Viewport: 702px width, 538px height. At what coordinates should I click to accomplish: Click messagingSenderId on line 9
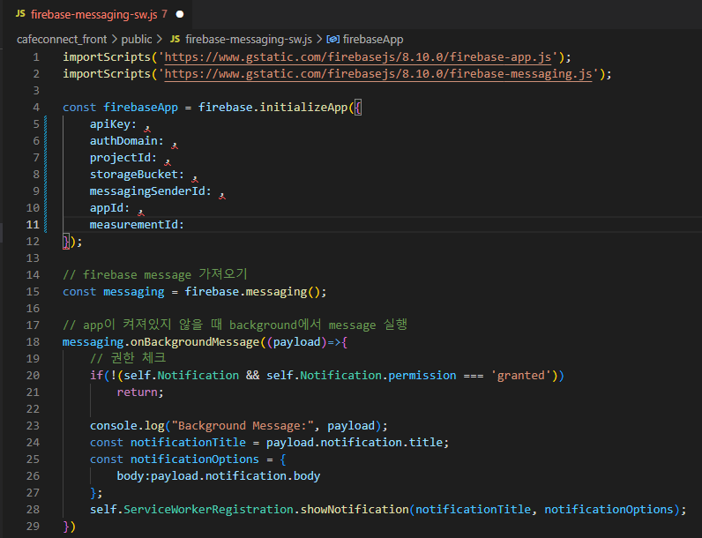click(147, 191)
